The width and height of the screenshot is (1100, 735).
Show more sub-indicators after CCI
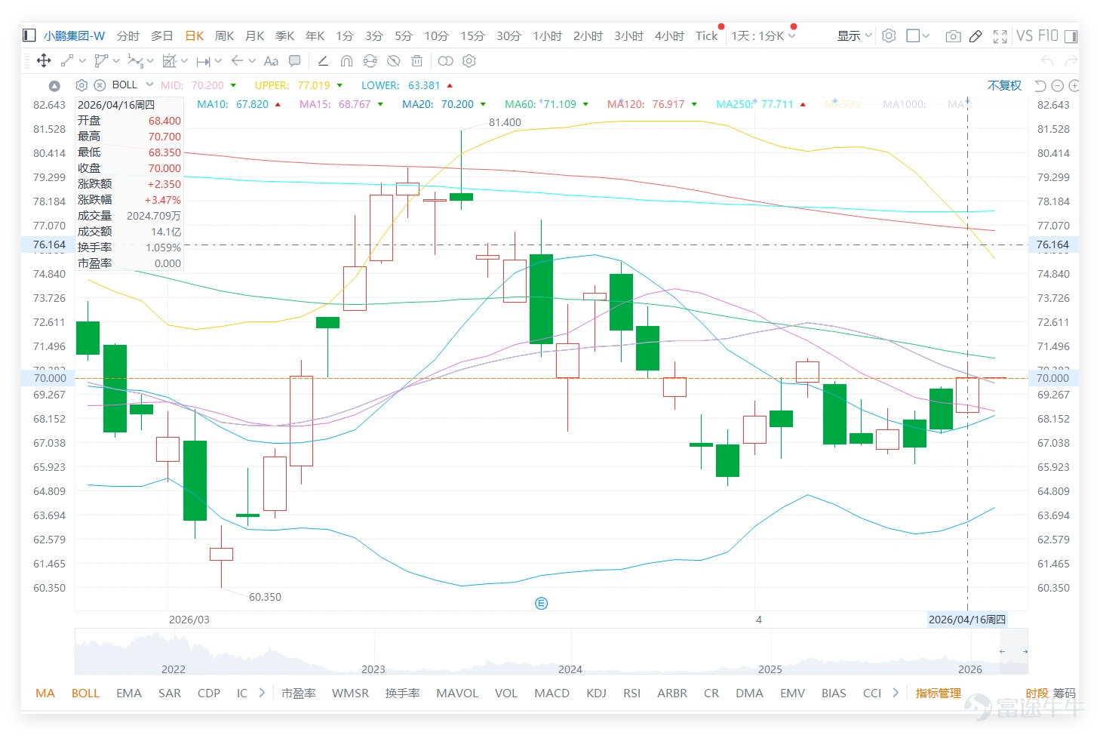896,693
